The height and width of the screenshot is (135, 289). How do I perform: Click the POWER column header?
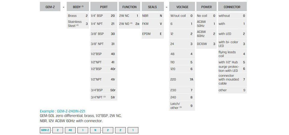207,7
